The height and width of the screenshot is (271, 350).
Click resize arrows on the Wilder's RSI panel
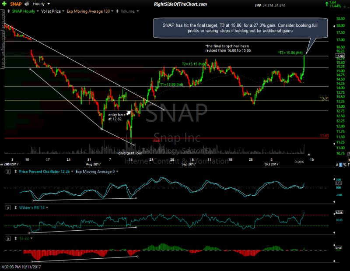click(15, 208)
